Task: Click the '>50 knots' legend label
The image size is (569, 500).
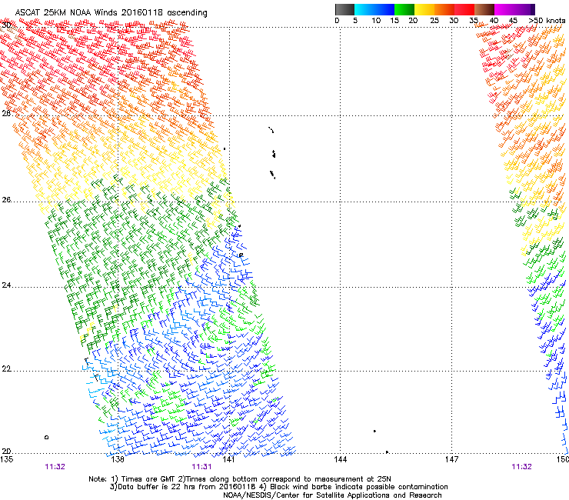Action: point(547,20)
